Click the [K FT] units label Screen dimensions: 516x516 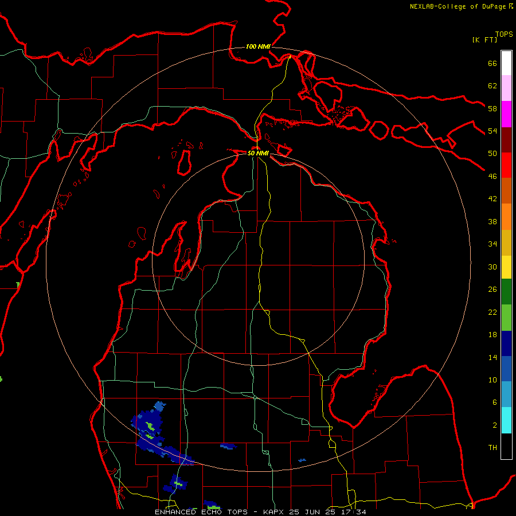[484, 40]
